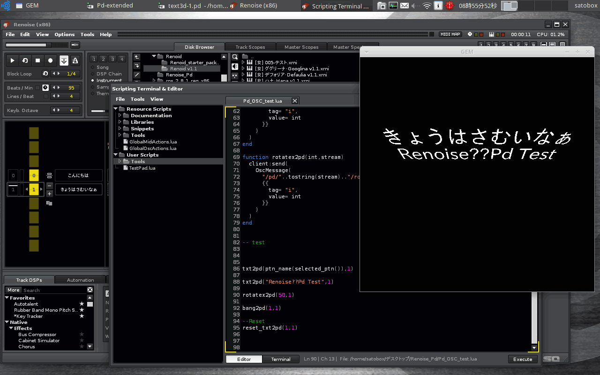Switch to the Automation tab
Screen dimensions: 600x375
click(x=80, y=280)
